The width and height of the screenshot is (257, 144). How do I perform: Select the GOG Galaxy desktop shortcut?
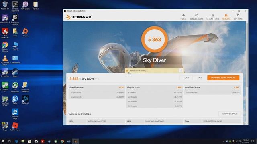click(25, 5)
